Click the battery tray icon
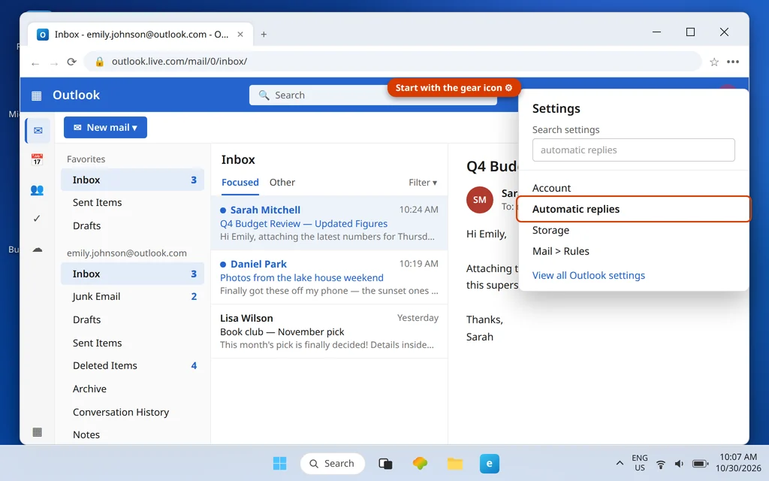 [x=700, y=464]
